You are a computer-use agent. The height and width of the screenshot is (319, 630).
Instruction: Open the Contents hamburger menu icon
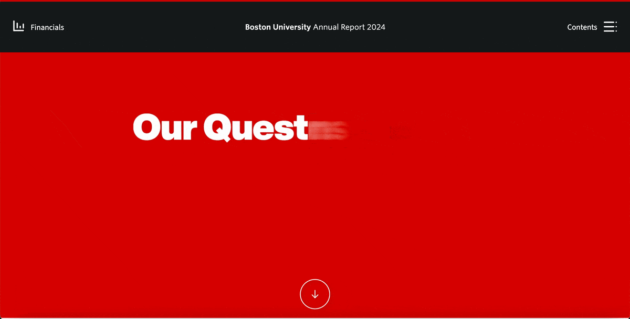(610, 26)
